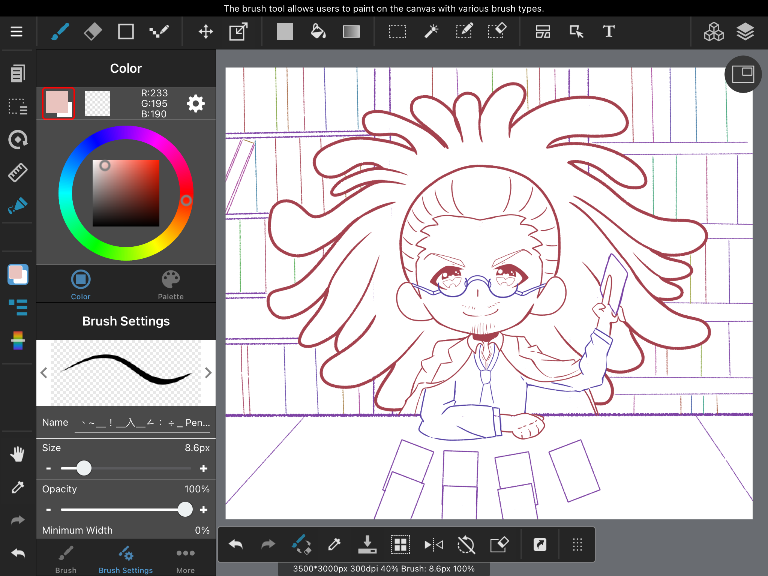
Task: Show previous brush preview with left chevron
Action: click(44, 373)
